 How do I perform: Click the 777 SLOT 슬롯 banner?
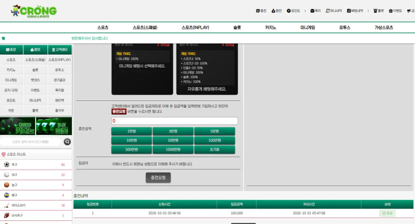[x=54, y=126]
